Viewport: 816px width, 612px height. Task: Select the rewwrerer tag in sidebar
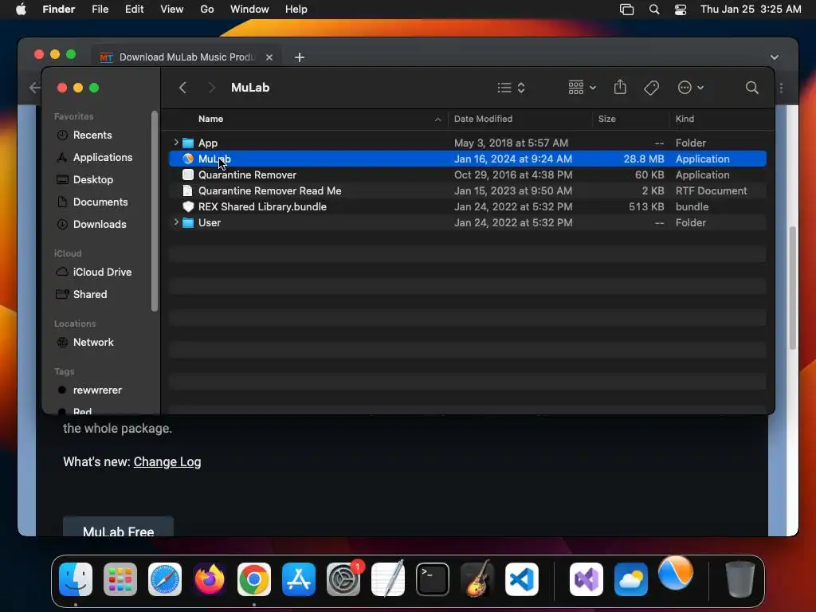point(89,390)
